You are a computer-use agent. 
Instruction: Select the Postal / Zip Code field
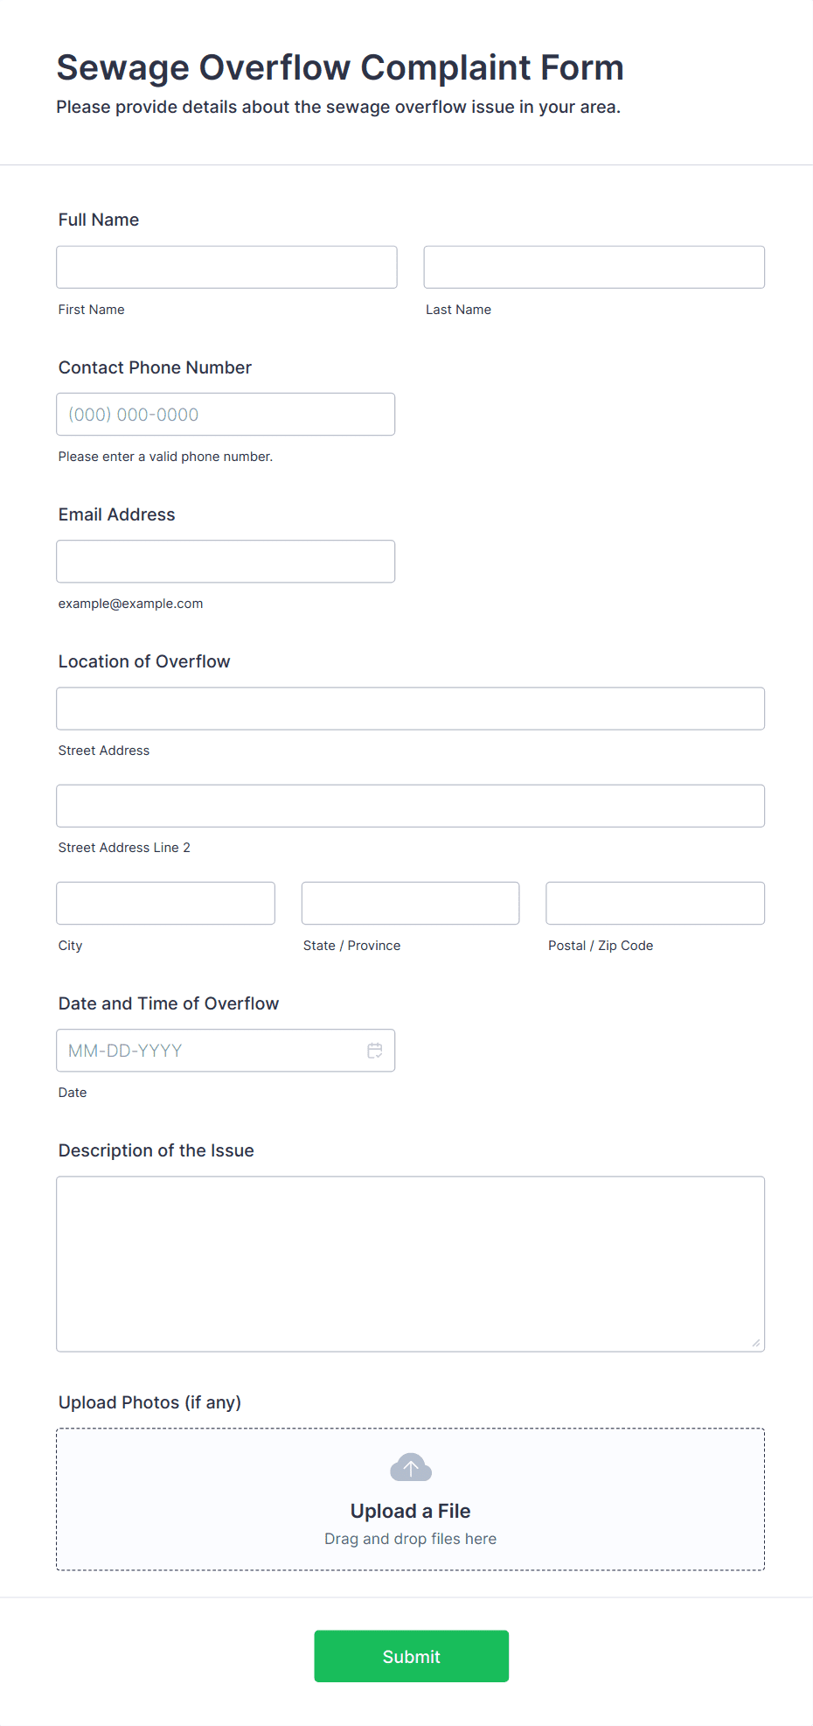[x=655, y=903]
